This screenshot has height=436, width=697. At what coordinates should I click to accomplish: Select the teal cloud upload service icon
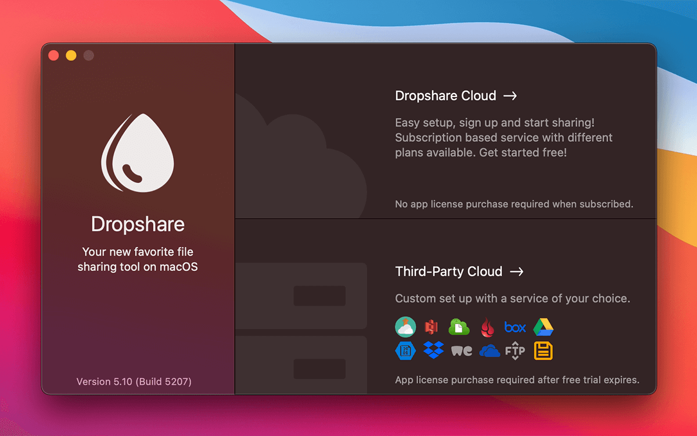[405, 327]
